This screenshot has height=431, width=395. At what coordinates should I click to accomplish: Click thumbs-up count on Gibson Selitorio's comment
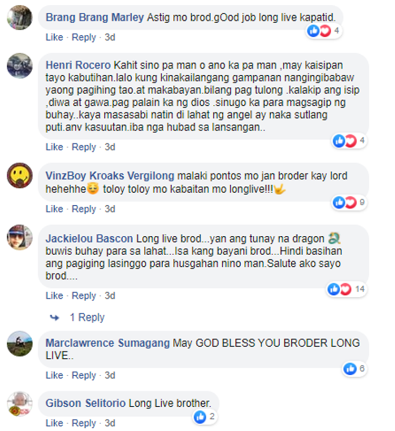click(x=212, y=416)
